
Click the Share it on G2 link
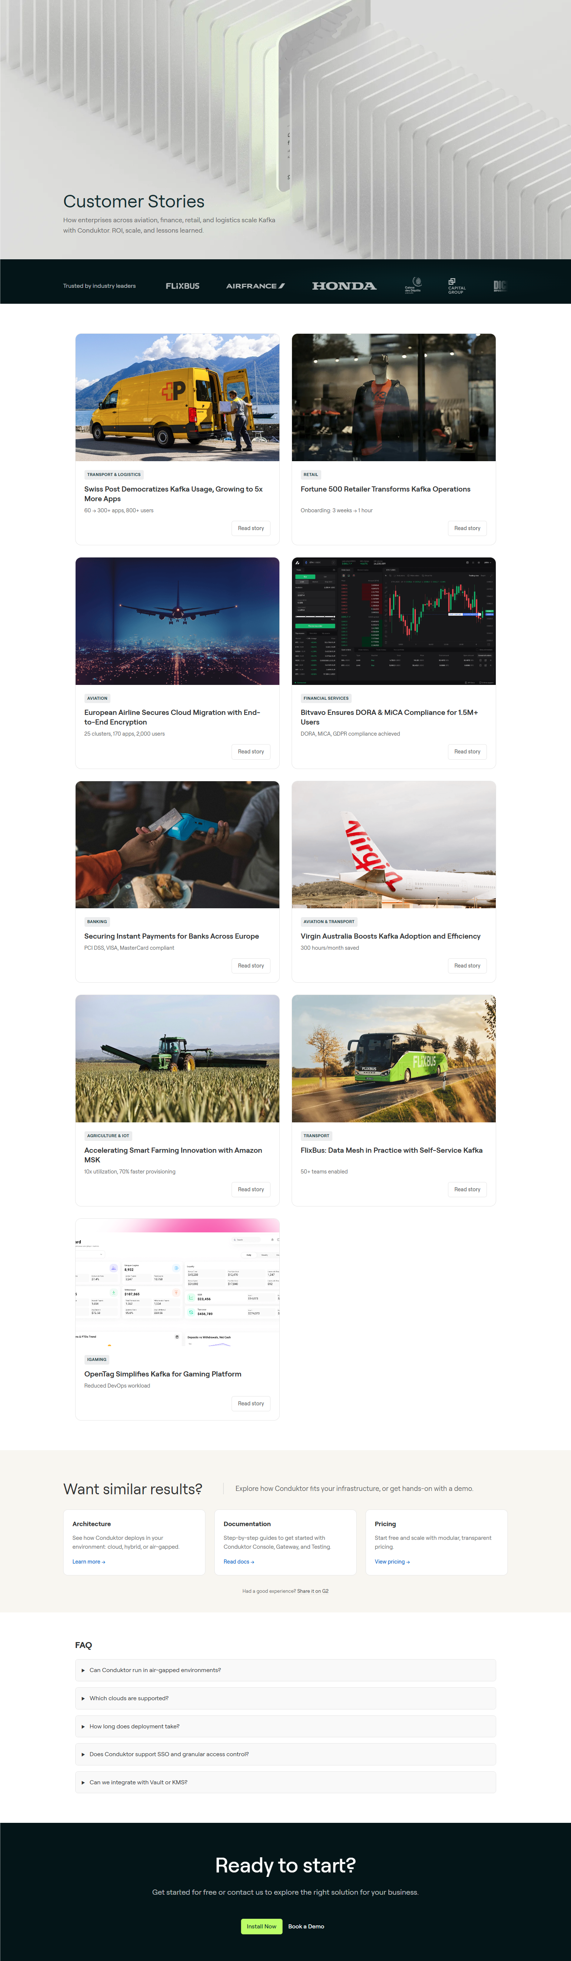click(x=313, y=1591)
